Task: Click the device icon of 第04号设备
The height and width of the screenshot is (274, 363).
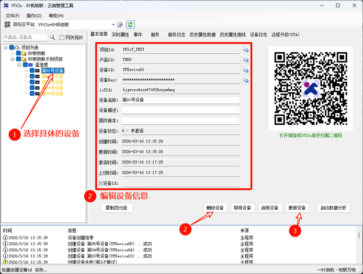Action: (x=37, y=88)
